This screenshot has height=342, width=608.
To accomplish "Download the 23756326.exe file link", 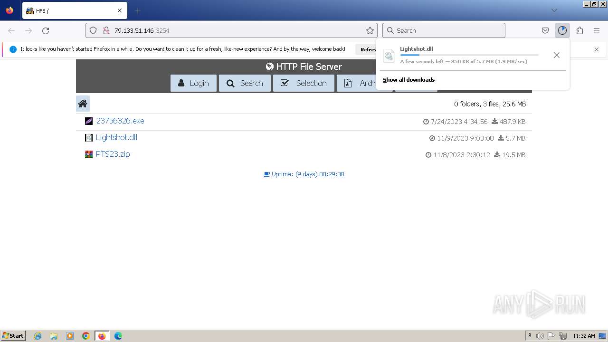I will [x=120, y=121].
